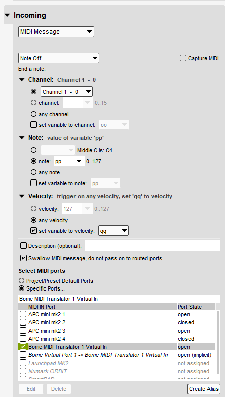
Task: Click the Create Alias button
Action: click(204, 389)
